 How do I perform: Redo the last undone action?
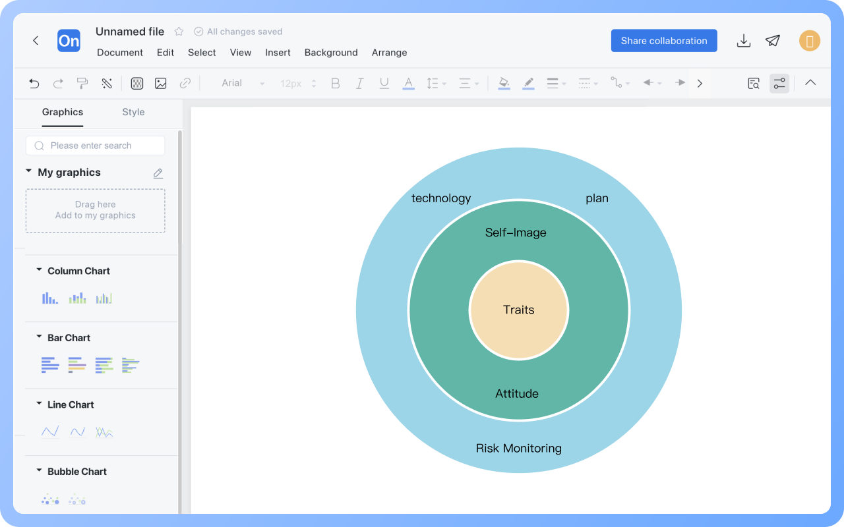pos(58,83)
